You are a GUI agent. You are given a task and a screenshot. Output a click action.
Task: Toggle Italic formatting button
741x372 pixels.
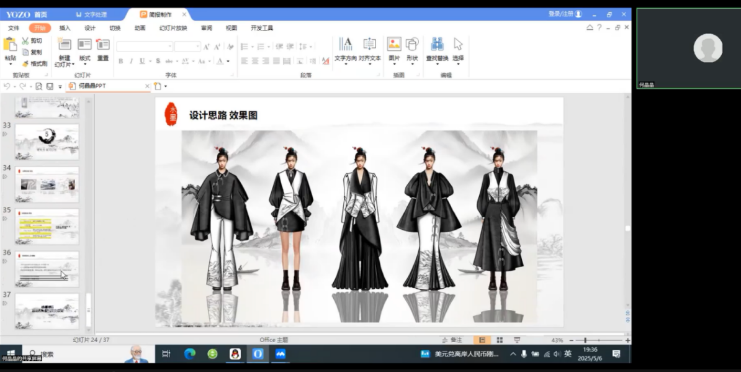tap(131, 61)
